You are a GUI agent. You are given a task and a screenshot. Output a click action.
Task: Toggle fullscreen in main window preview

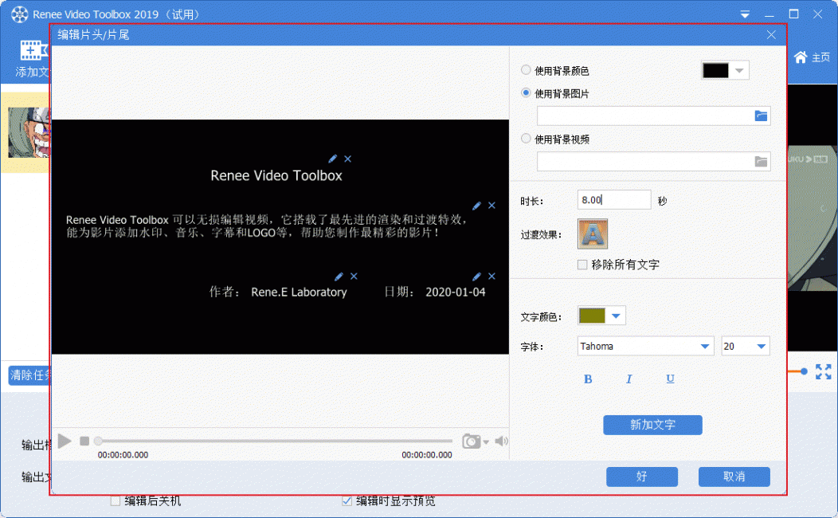[x=824, y=371]
